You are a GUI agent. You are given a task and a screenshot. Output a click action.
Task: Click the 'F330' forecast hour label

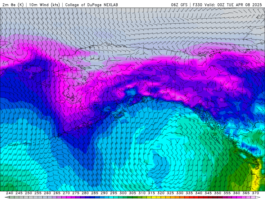197,5
